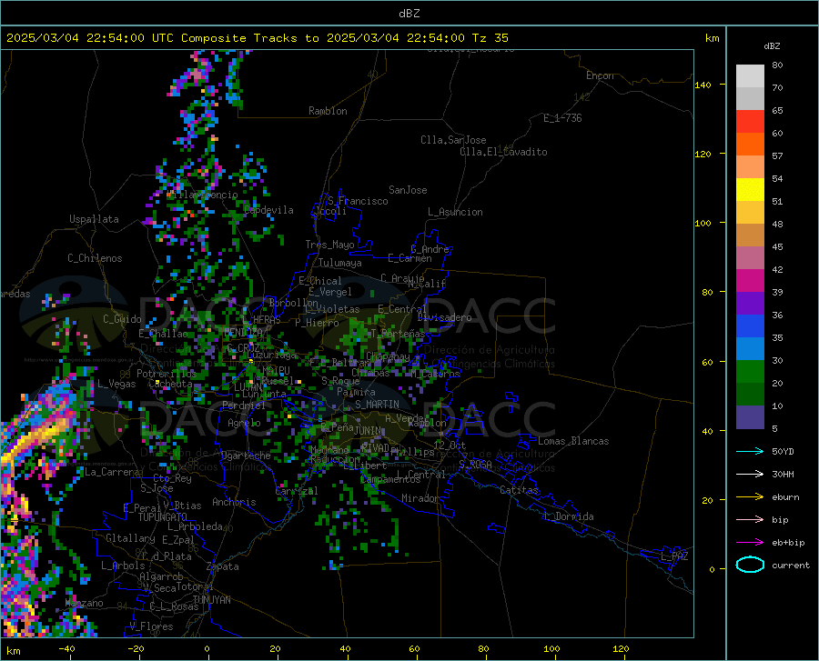
Task: Select the light gray 70–80 dBZ swatch
Action: tap(750, 76)
